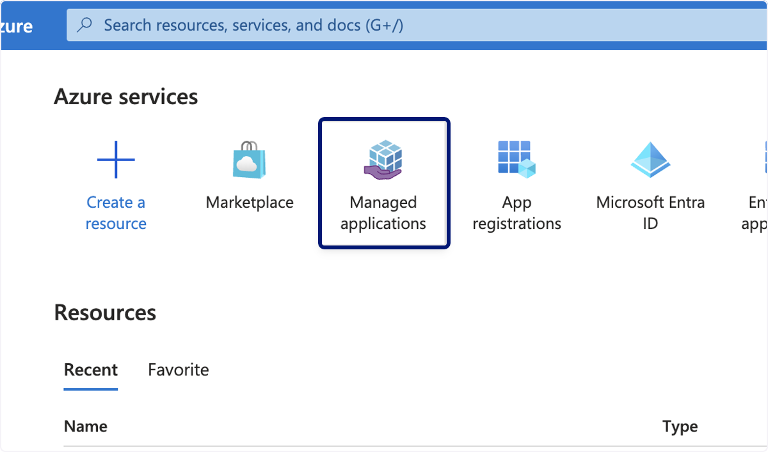Click the Create a resource link text
This screenshot has height=452, width=768.
point(116,213)
